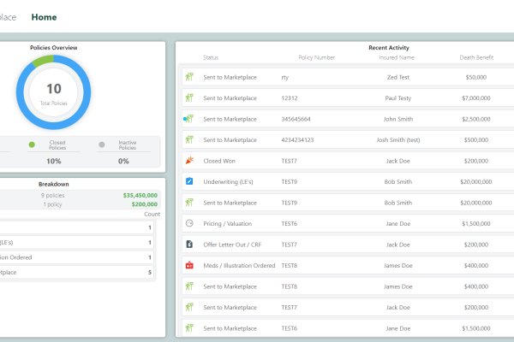Switch to the Marketplace tab left of Home
Screen dimensions: 514x342
tap(7, 16)
